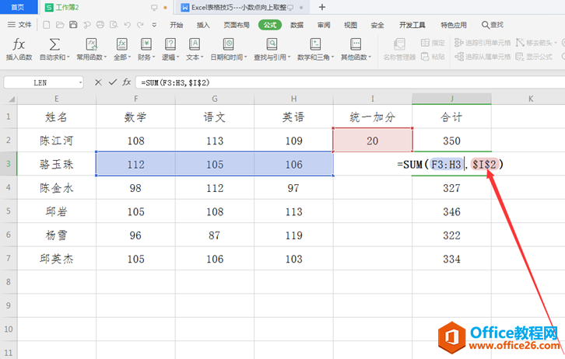565x359 pixels.
Task: Confirm formula with checkmark button
Action: tap(113, 82)
